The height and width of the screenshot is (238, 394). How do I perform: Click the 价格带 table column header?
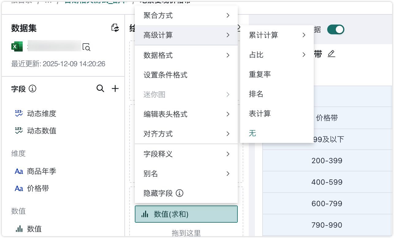[x=327, y=118]
